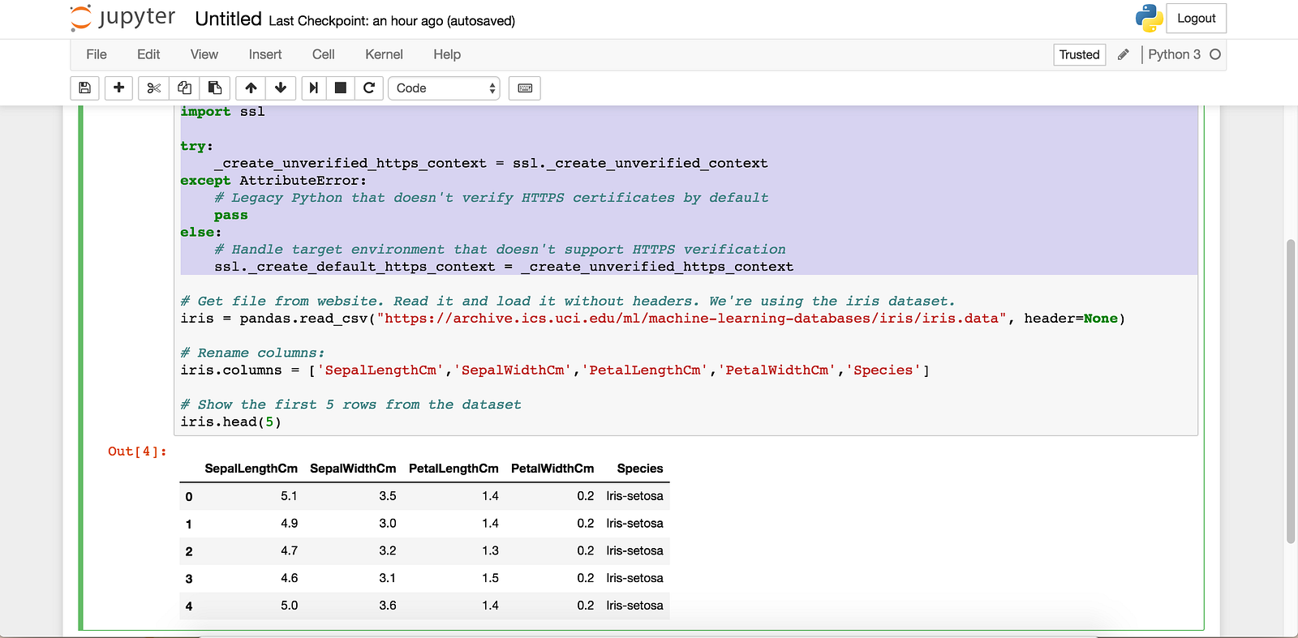The height and width of the screenshot is (638, 1298).
Task: Paste cells below icon
Action: click(x=215, y=88)
